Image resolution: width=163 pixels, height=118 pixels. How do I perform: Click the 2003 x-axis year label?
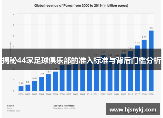41,94
